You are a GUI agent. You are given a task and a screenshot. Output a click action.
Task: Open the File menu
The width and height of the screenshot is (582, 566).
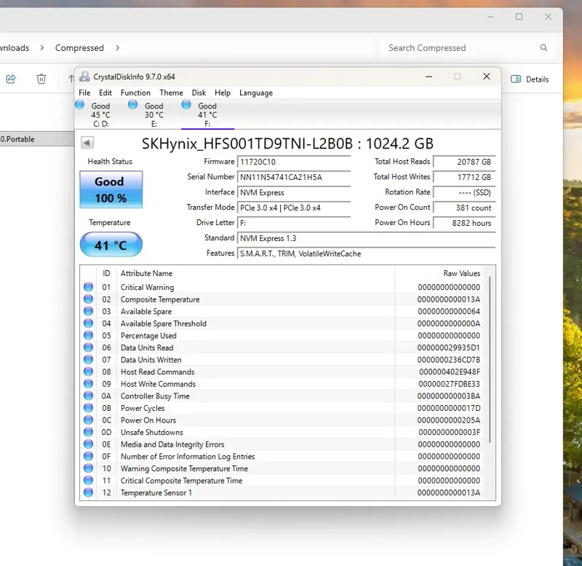pos(84,93)
